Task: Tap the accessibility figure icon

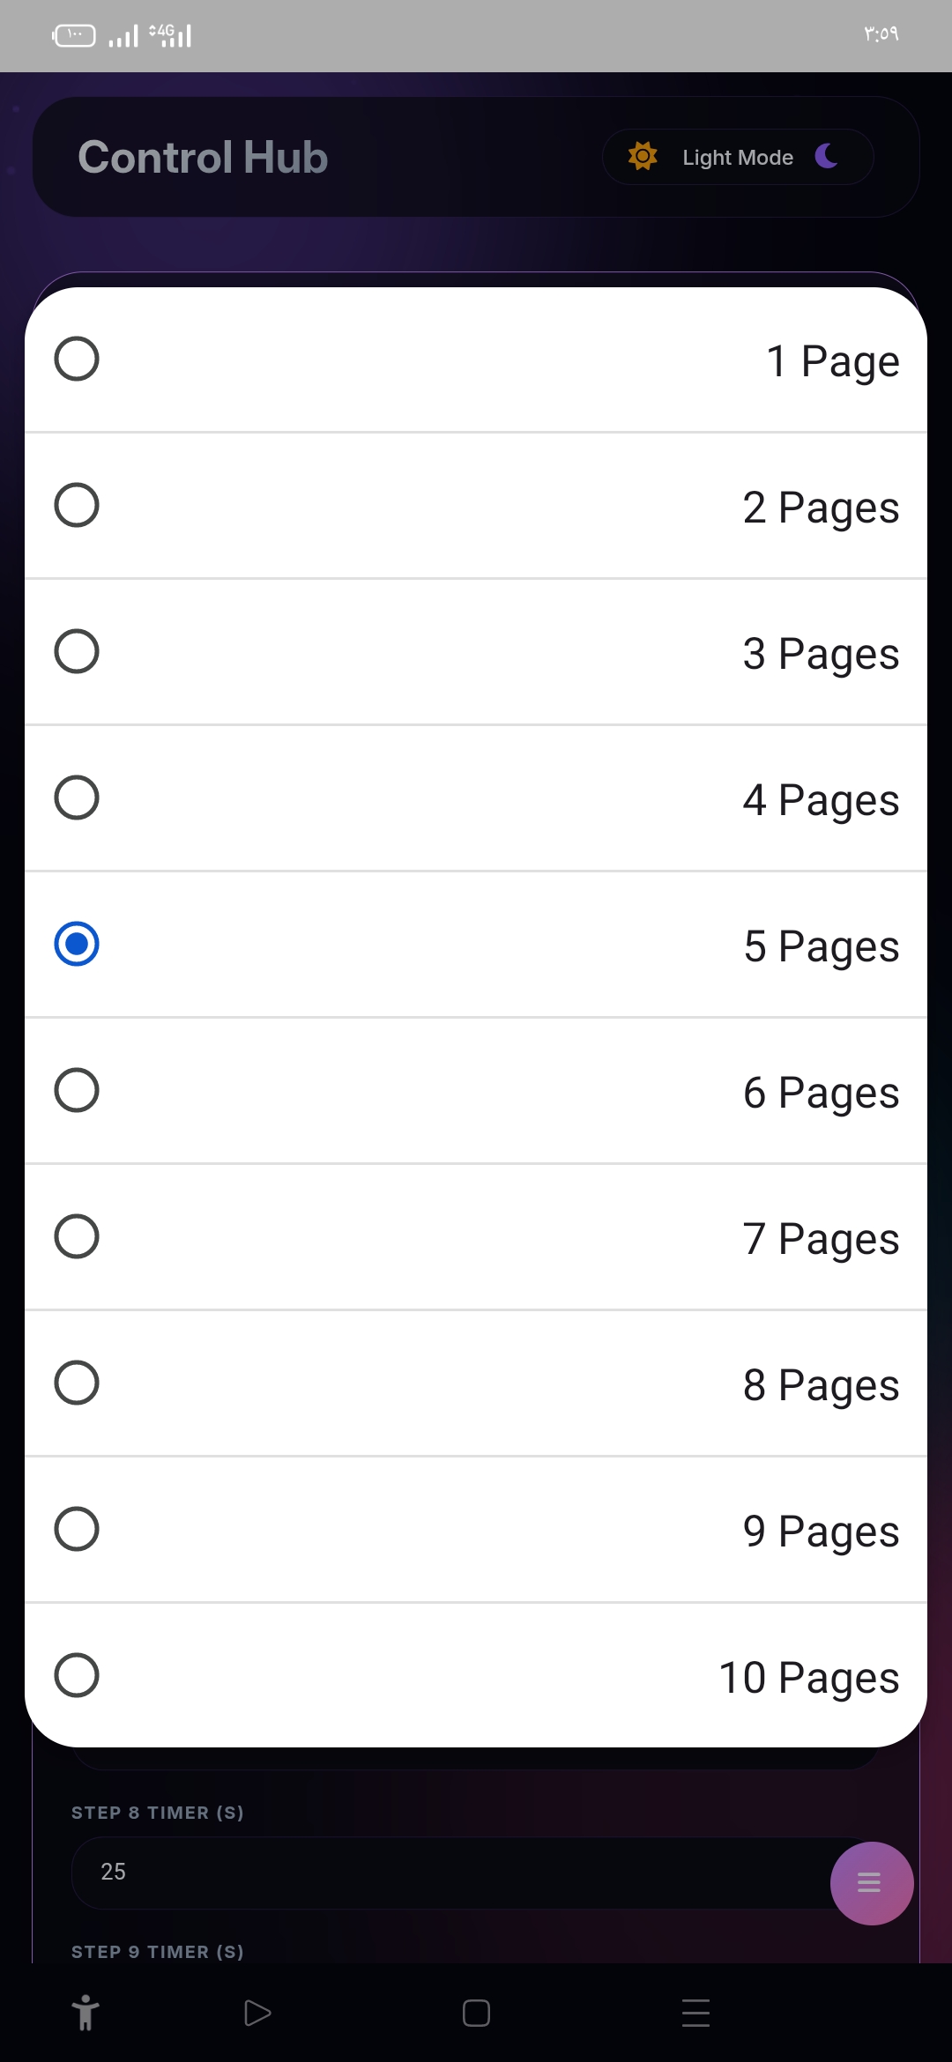Action: pyautogui.click(x=86, y=2013)
